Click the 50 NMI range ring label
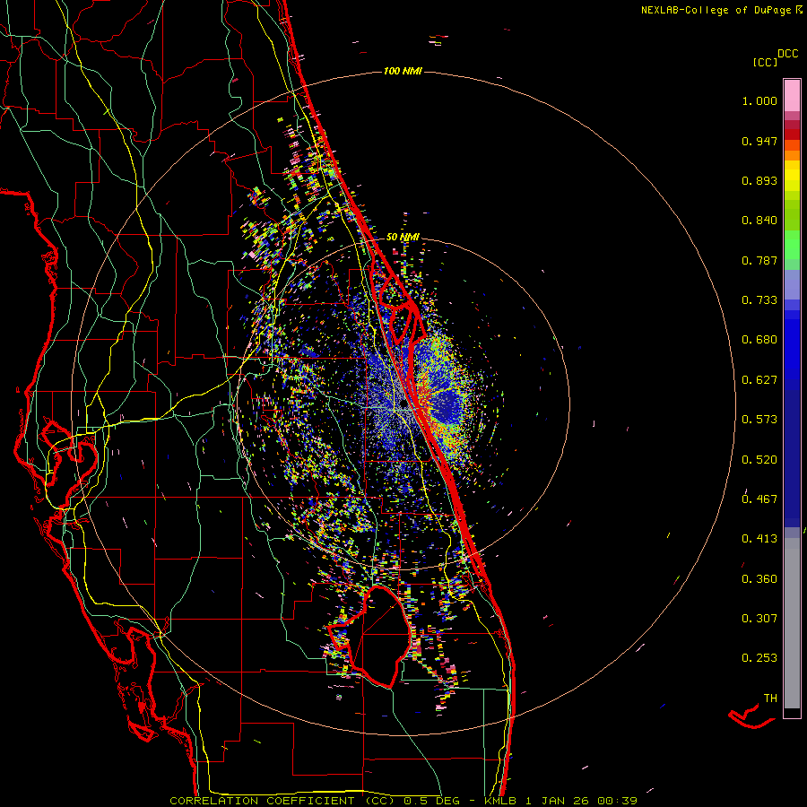This screenshot has height=807, width=807. click(x=403, y=237)
